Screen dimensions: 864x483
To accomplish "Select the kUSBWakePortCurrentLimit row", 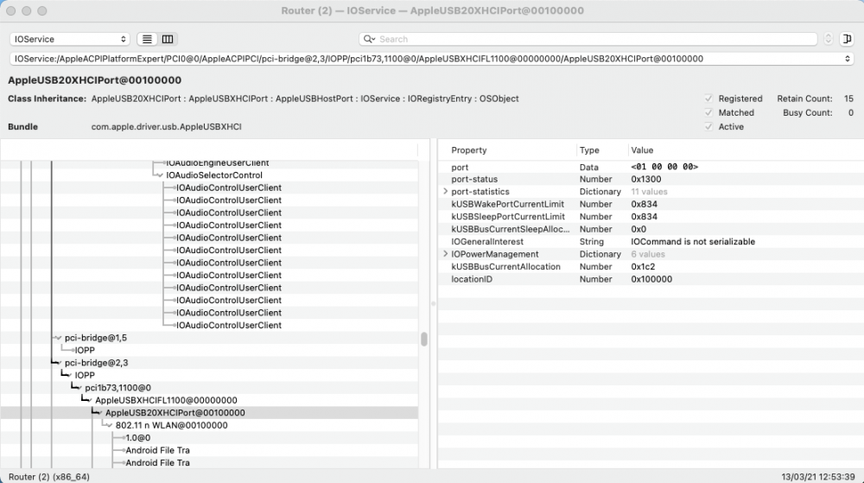I will [x=651, y=204].
